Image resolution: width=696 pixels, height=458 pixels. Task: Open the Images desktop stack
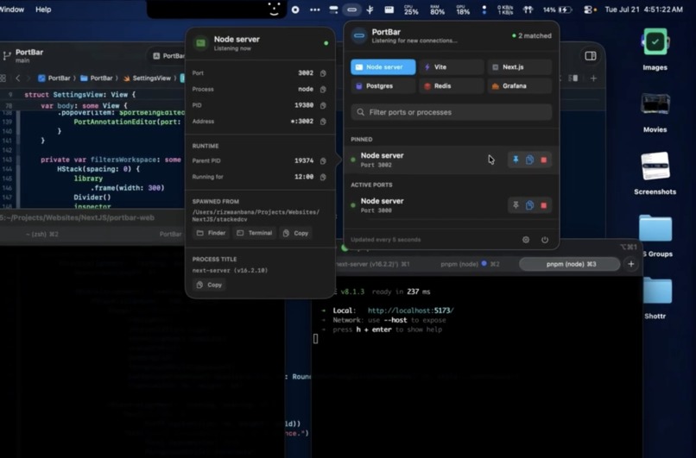655,50
